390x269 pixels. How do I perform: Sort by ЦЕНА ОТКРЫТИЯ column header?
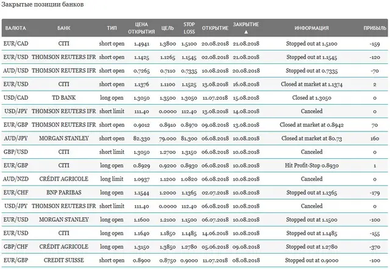coord(141,28)
